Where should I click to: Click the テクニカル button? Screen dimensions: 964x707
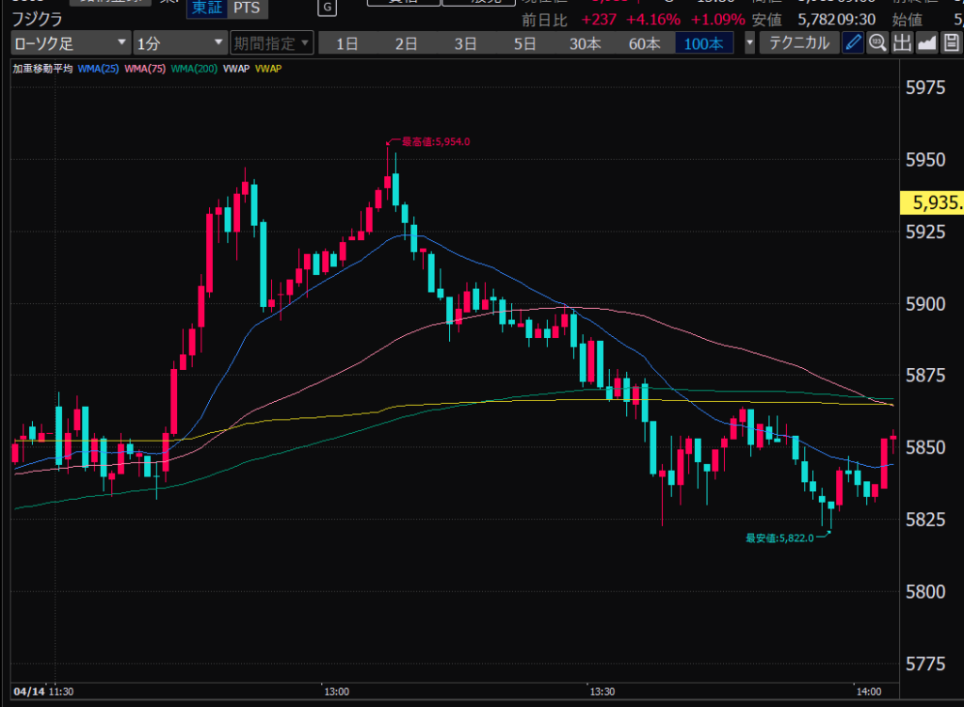(799, 42)
